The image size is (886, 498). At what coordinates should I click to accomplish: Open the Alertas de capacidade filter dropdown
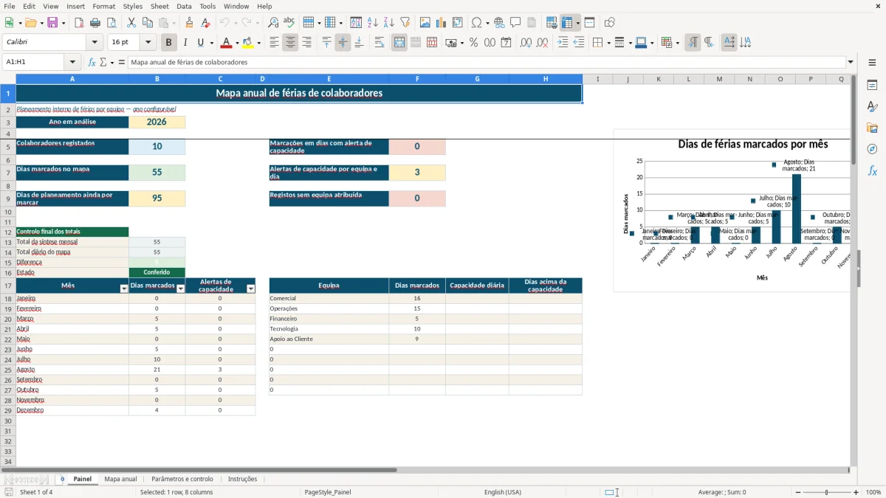[251, 288]
